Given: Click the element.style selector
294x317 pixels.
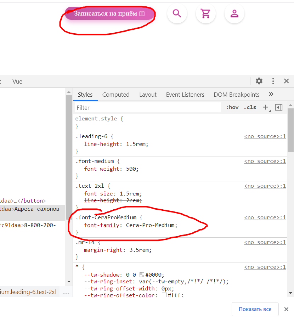Looking at the screenshot, I should tap(96, 118).
